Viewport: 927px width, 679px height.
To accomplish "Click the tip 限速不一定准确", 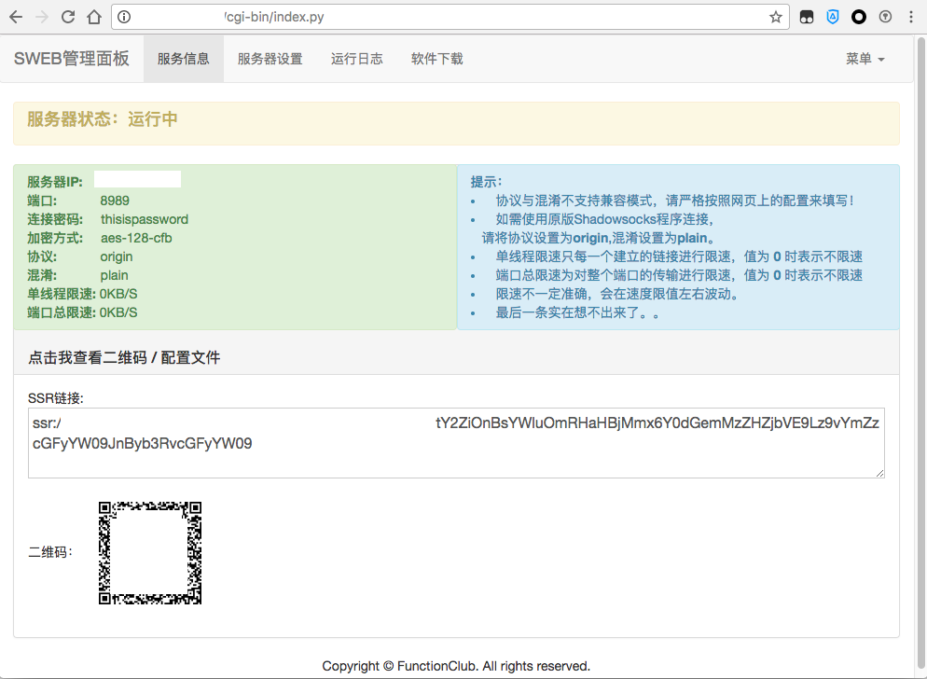I will (x=617, y=294).
